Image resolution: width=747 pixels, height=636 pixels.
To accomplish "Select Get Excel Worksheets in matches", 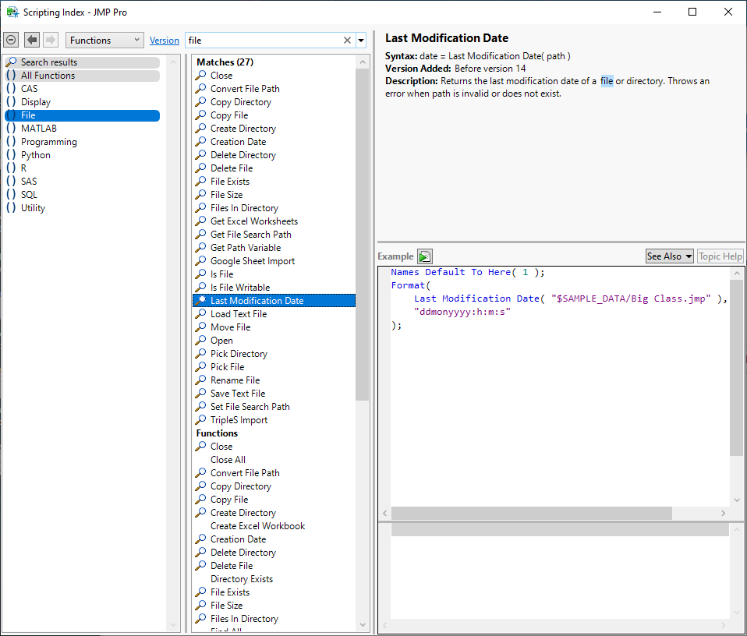I will (253, 221).
